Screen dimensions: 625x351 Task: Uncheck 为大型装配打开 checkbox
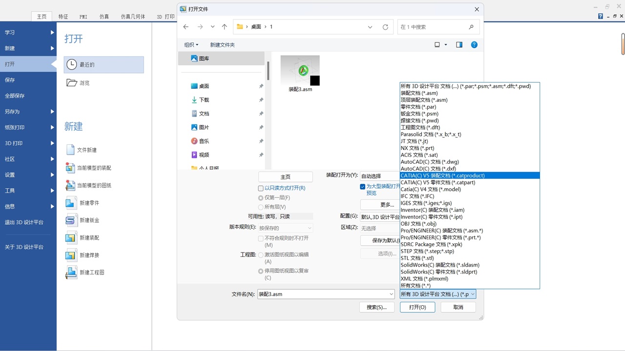click(x=363, y=187)
